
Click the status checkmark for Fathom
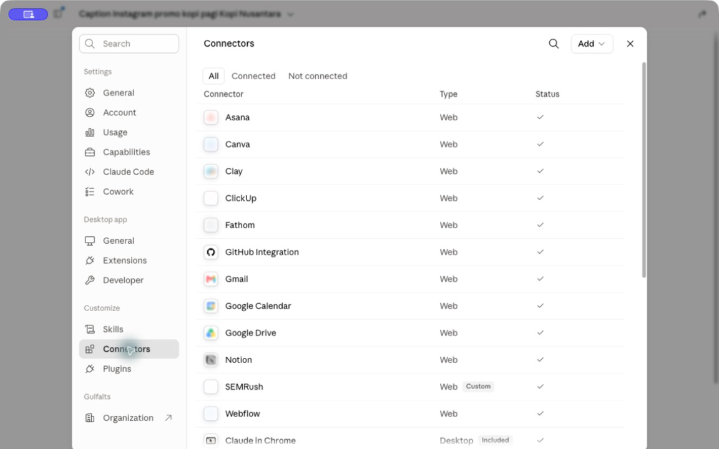(540, 224)
